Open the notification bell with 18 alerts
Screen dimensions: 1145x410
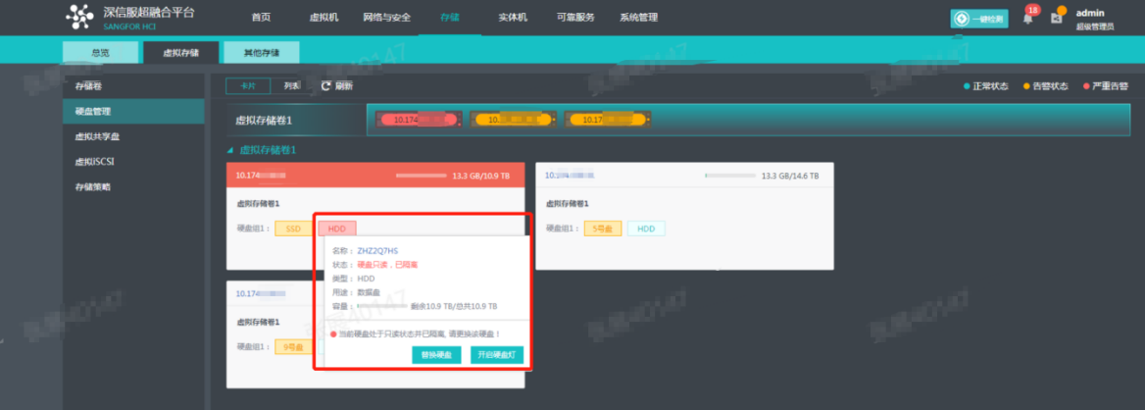coord(1028,18)
